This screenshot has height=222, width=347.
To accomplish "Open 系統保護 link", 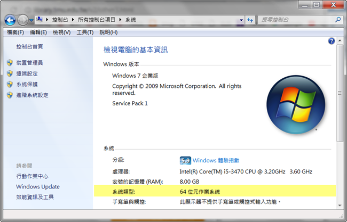I will 27,84.
